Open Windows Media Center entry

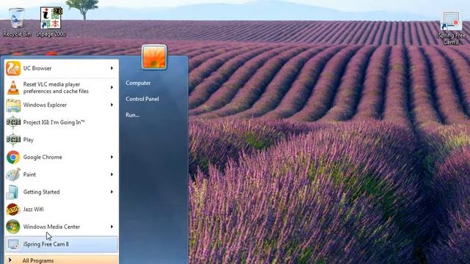(62, 227)
